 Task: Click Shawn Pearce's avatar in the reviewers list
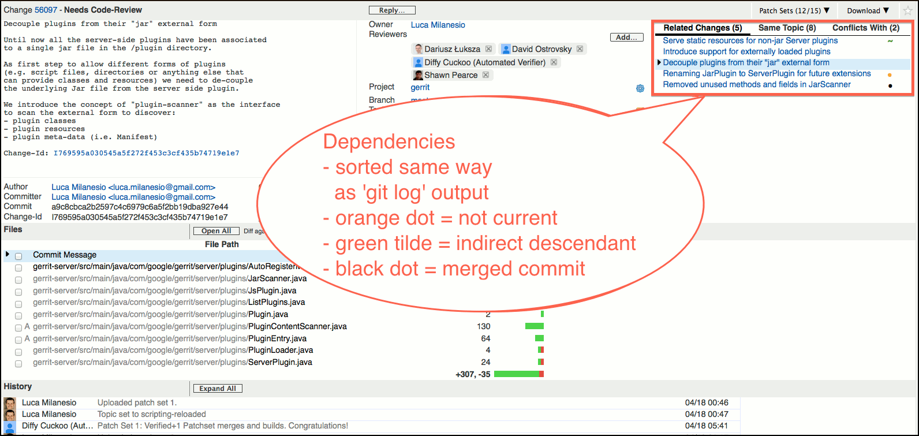click(418, 75)
